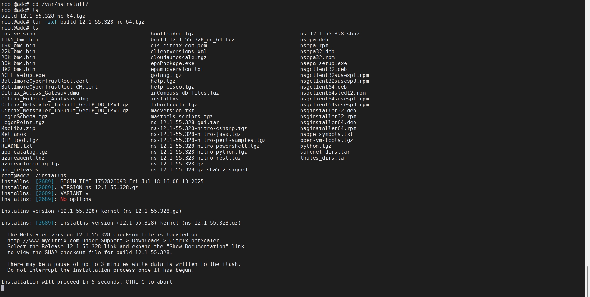
Task: Click the terminal cursor block at the bottom
Action: tap(3, 288)
